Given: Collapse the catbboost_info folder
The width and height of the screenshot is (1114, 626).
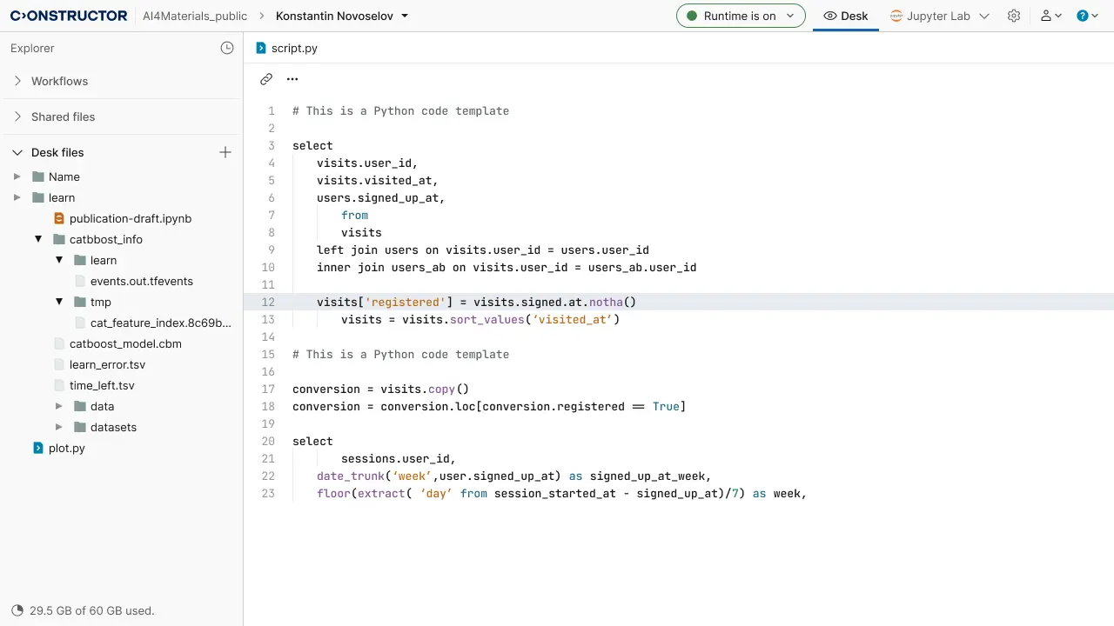Looking at the screenshot, I should [x=38, y=239].
